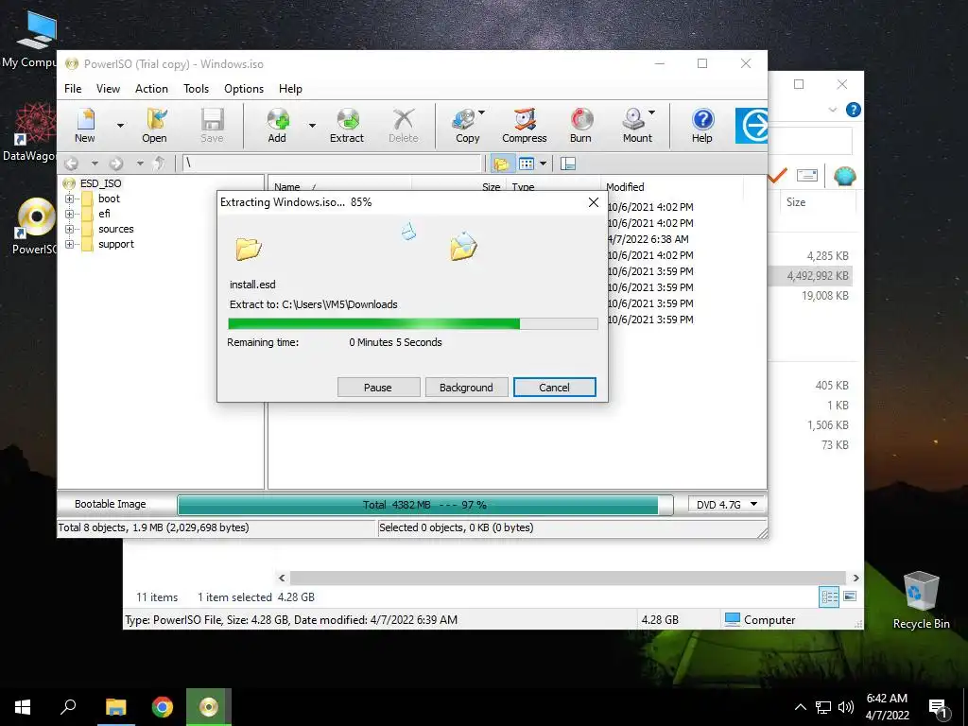
Task: Click the Back navigation arrow icon
Action: click(72, 164)
